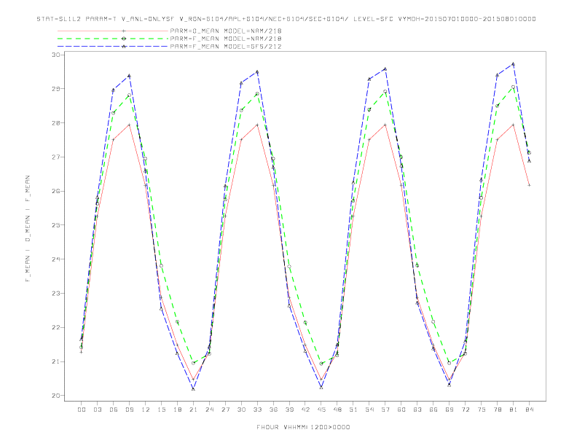Click the green F_MEAN NAM/218 legend line sample
The image size is (577, 446).
click(113, 39)
